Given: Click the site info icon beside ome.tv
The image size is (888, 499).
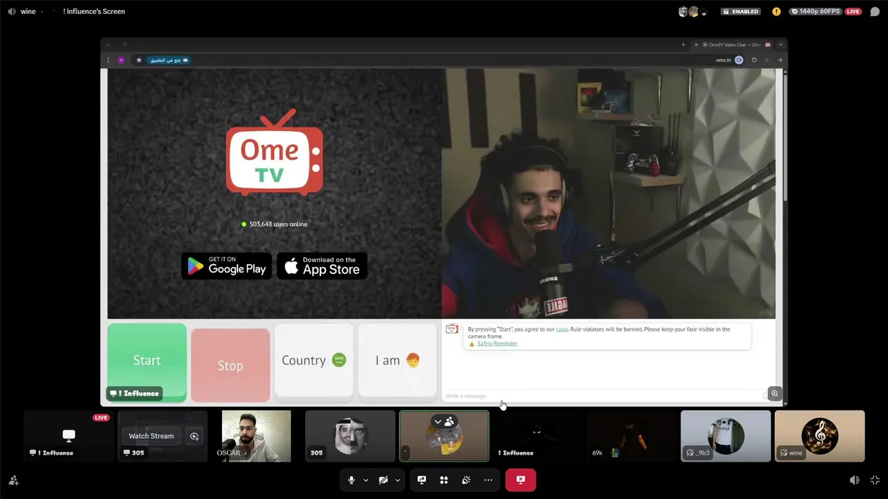Looking at the screenshot, I should 739,60.
